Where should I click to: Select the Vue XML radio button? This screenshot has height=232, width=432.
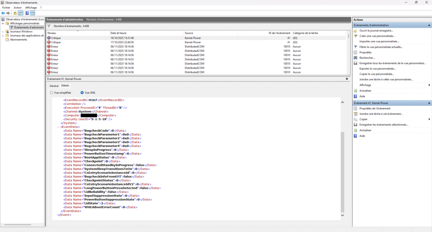[x=82, y=92]
